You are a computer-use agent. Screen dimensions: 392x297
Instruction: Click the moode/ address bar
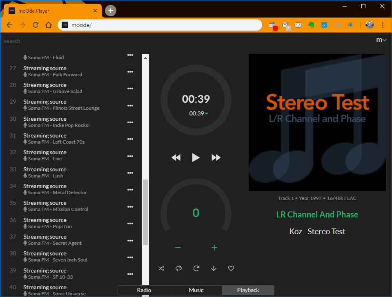pyautogui.click(x=160, y=25)
